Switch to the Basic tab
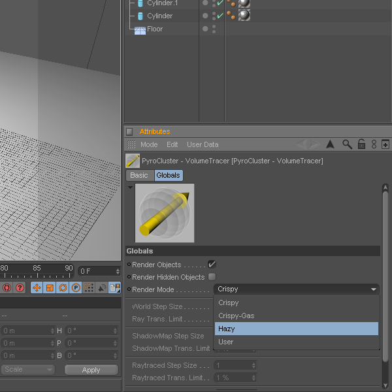Viewport: 392px width, 392px height. [140, 175]
